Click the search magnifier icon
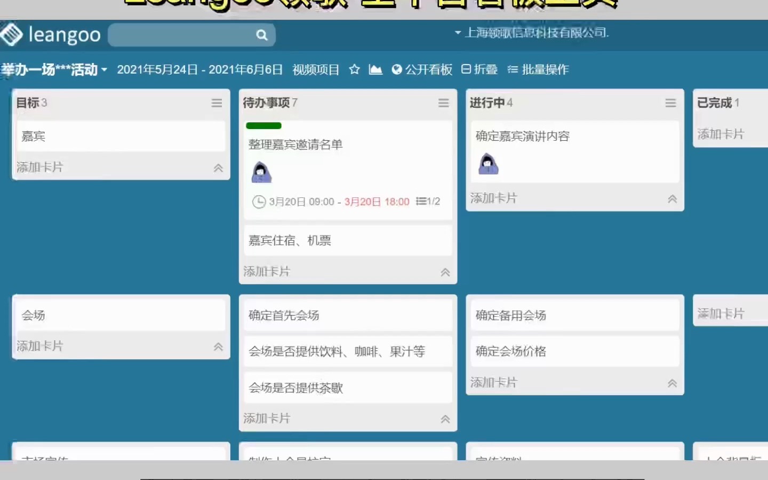The height and width of the screenshot is (480, 768). tap(262, 35)
